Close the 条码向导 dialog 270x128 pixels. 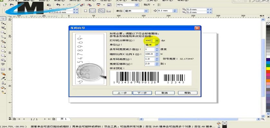click(x=197, y=28)
